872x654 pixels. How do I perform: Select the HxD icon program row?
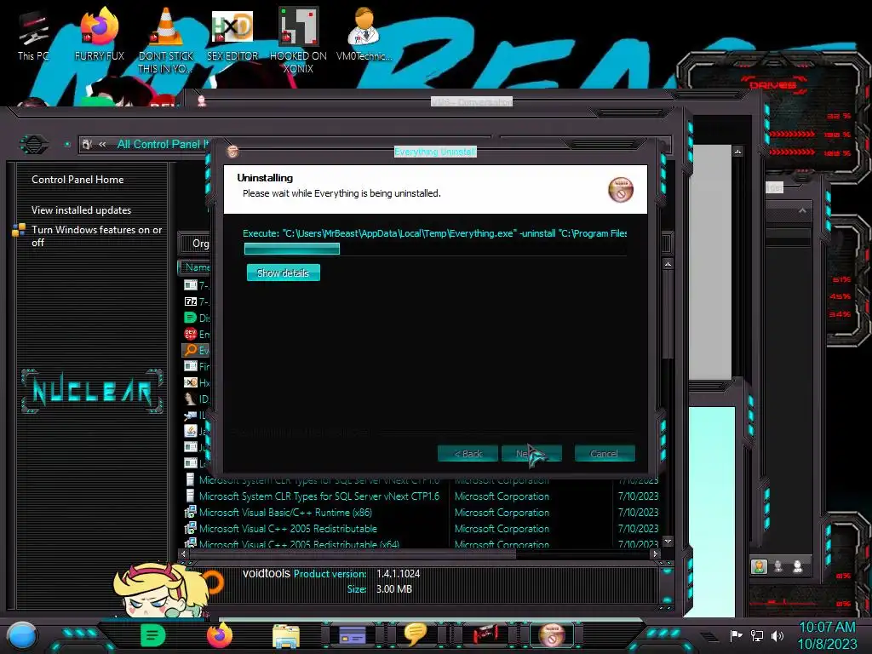[x=197, y=382]
